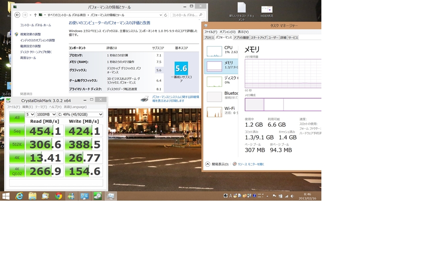Click the Windows Start button
This screenshot has height=262, width=442.
(6, 196)
